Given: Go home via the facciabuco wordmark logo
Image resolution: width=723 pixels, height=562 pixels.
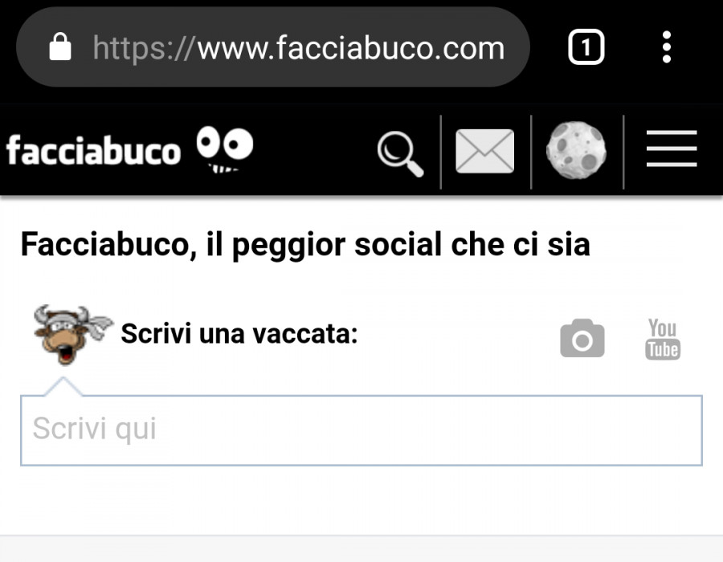Looking at the screenshot, I should click(x=93, y=151).
